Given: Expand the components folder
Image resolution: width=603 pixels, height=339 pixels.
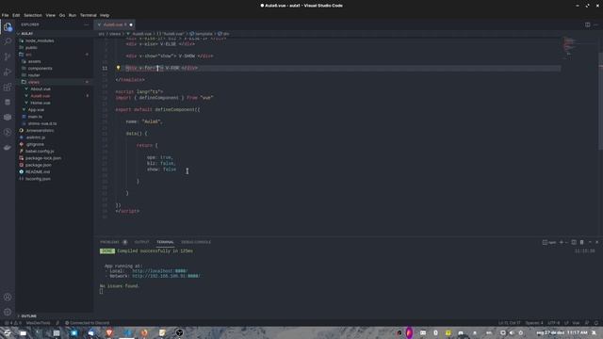Looking at the screenshot, I should (x=40, y=69).
